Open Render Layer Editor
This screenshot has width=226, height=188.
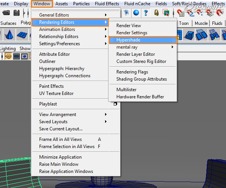(x=143, y=54)
